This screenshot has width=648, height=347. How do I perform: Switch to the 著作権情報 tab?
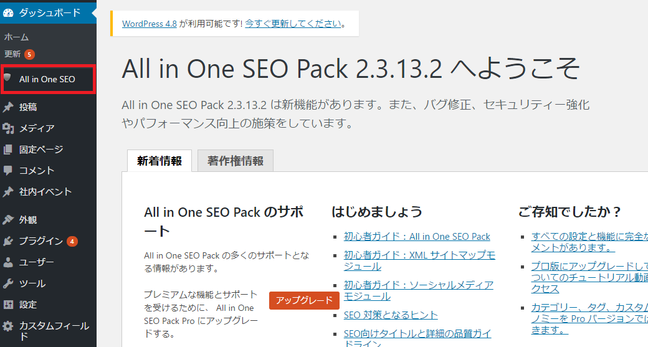pos(236,161)
